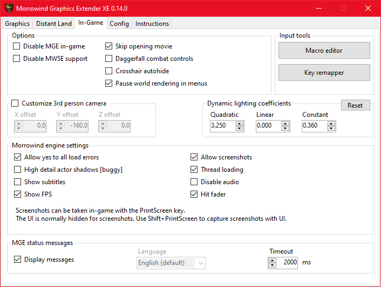Open the Language dropdown
This screenshot has width=381, height=287.
[171, 263]
